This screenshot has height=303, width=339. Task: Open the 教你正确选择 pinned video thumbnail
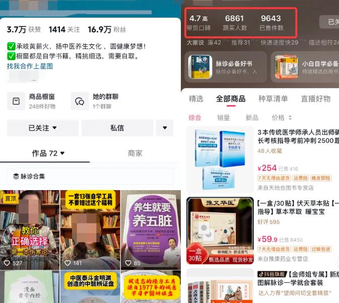click(30, 230)
